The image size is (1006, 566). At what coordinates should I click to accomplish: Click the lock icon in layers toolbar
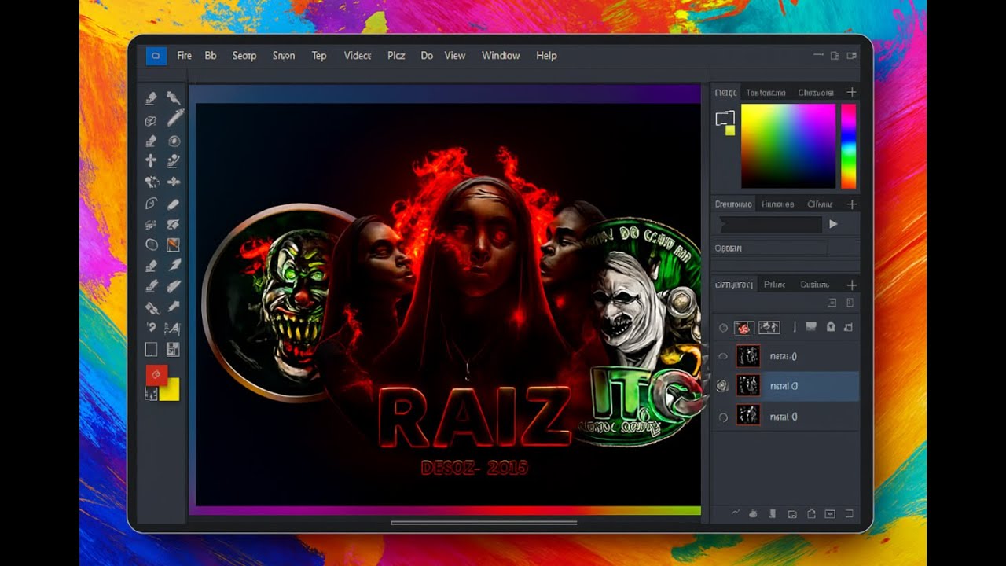pos(829,327)
